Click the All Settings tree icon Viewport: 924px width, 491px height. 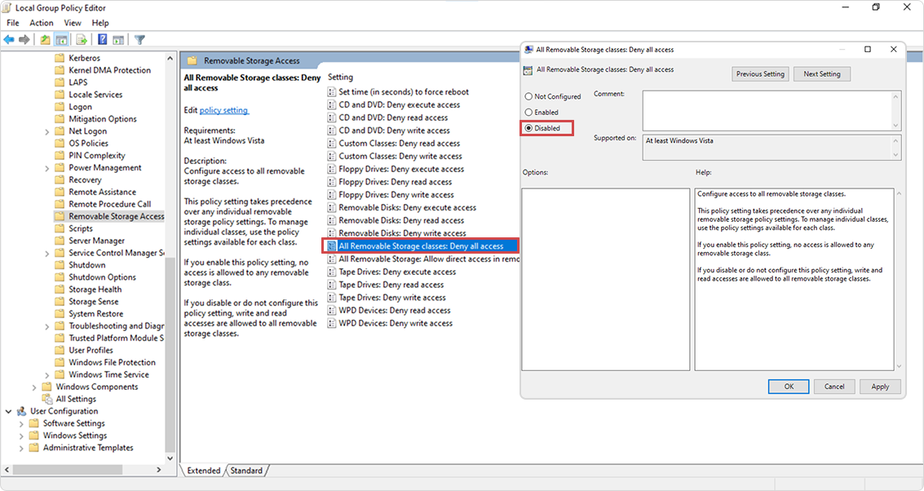tap(47, 399)
